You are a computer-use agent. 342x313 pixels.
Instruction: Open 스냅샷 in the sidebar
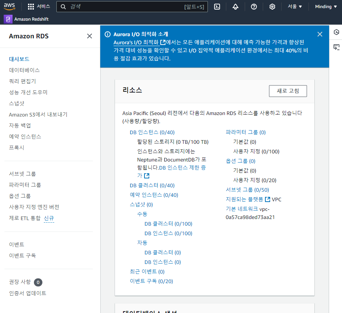[17, 103]
